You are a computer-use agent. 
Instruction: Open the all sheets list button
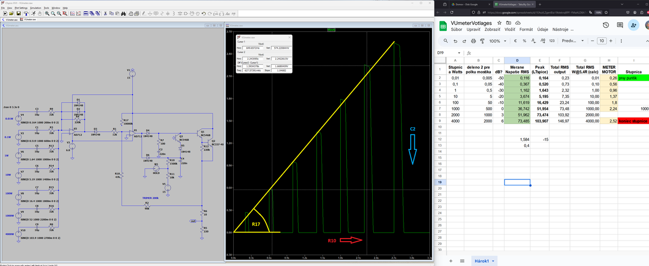(x=462, y=261)
